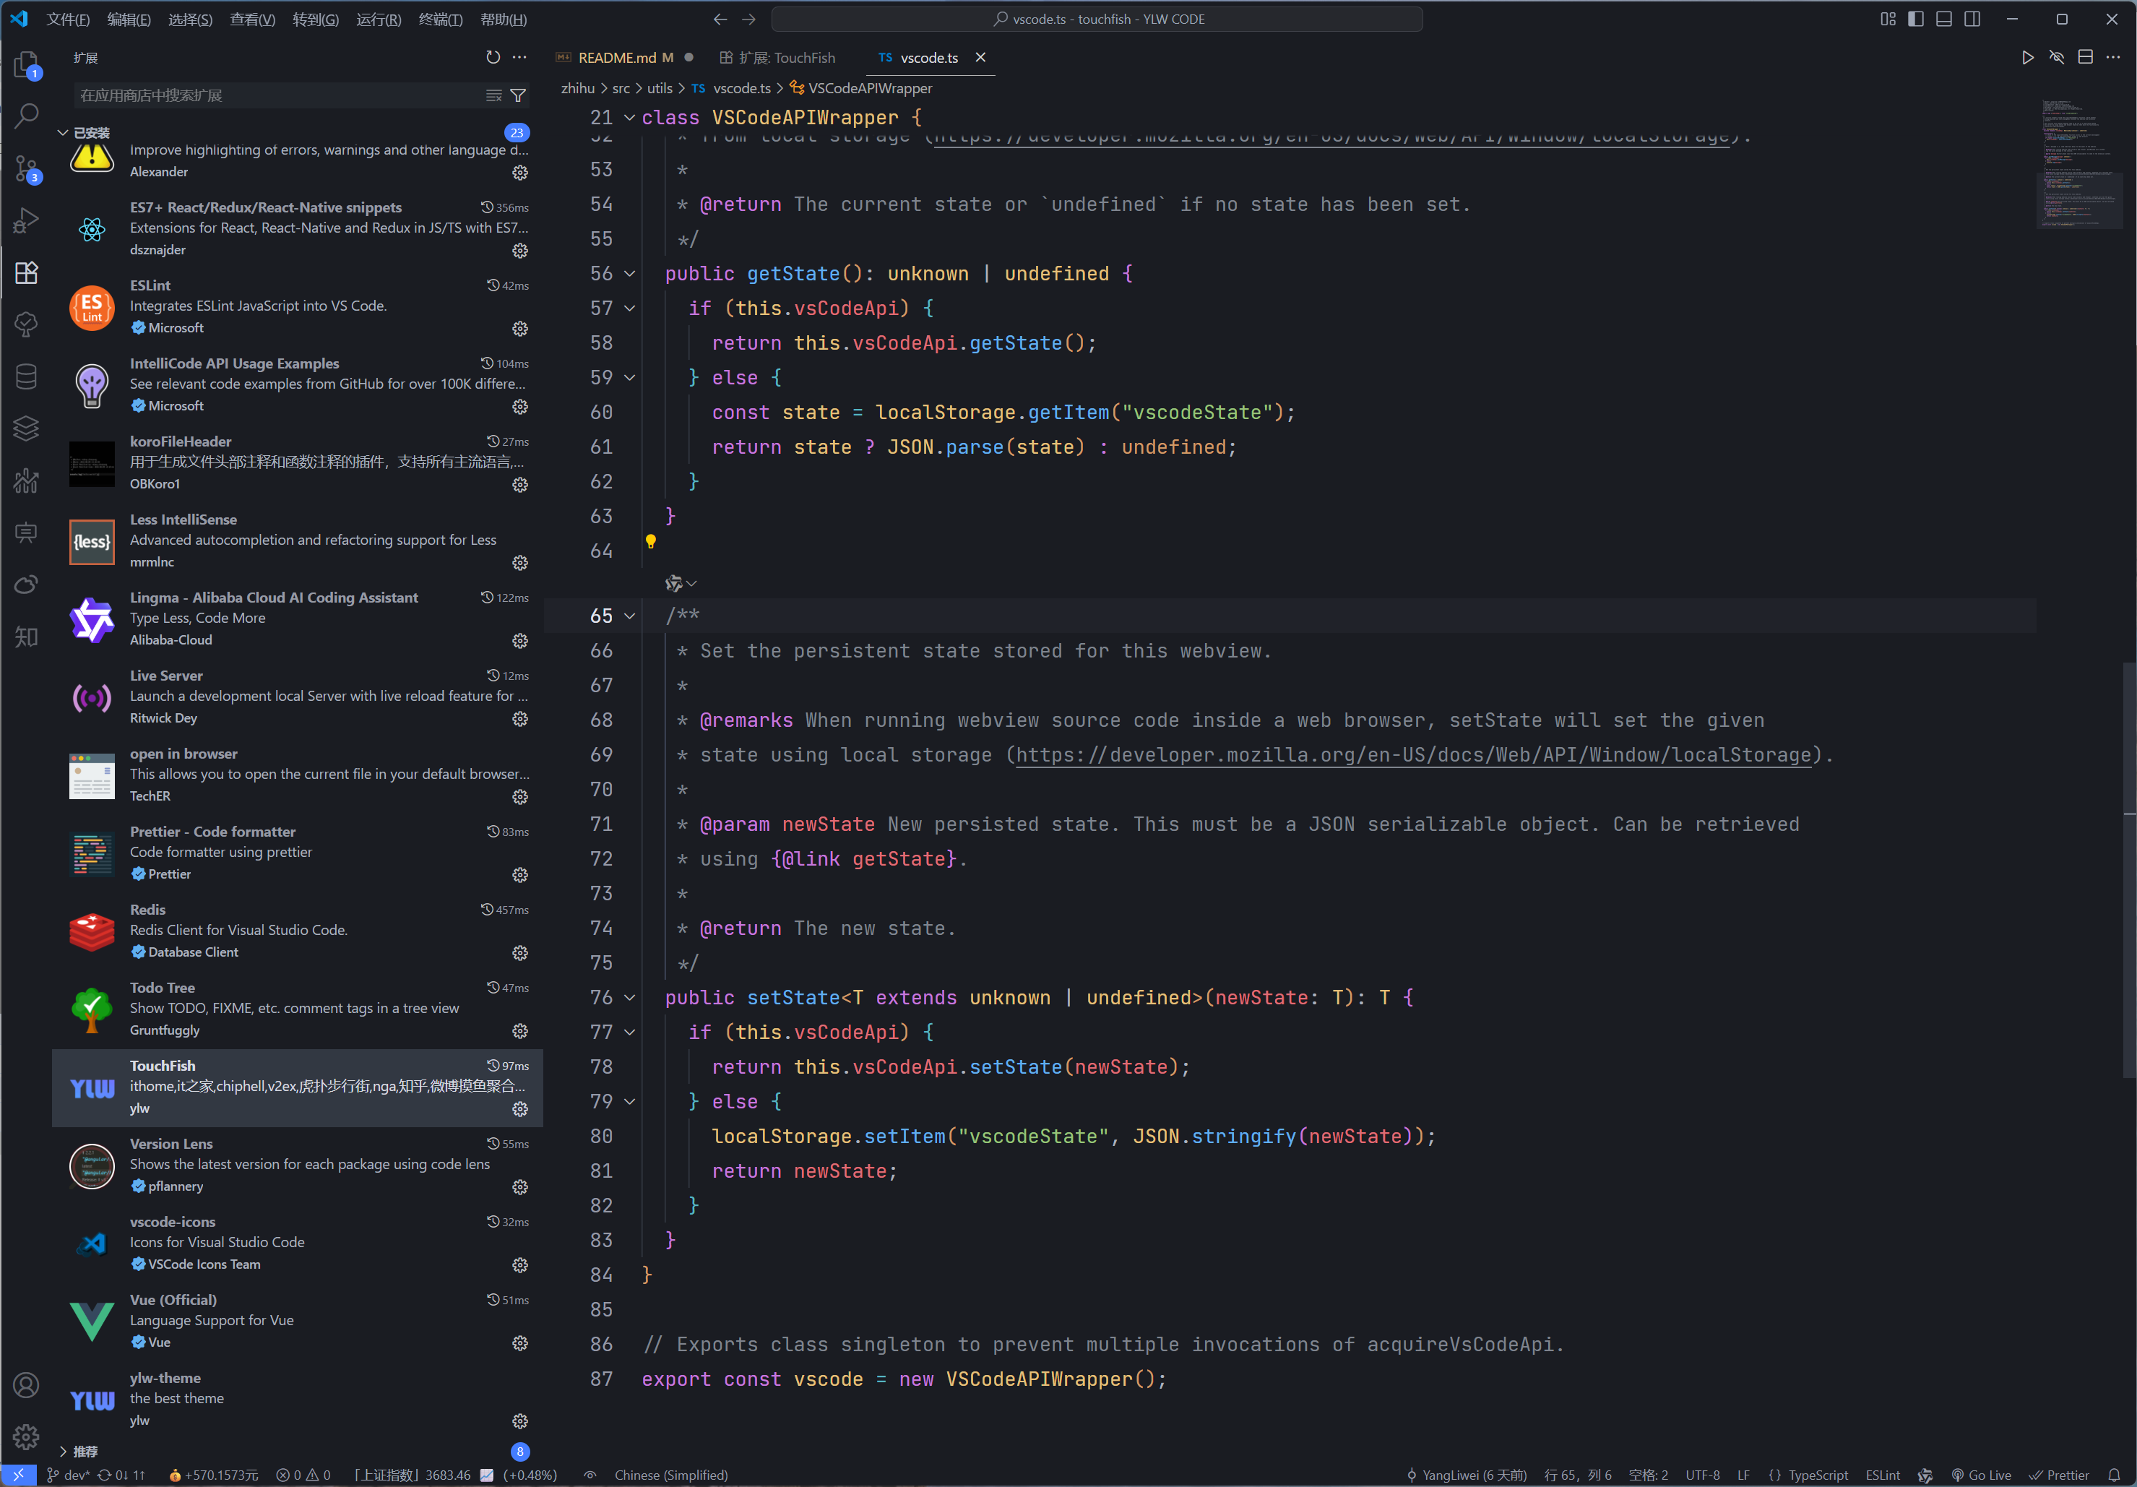
Task: Run the current file with play icon
Action: pos(2027,57)
